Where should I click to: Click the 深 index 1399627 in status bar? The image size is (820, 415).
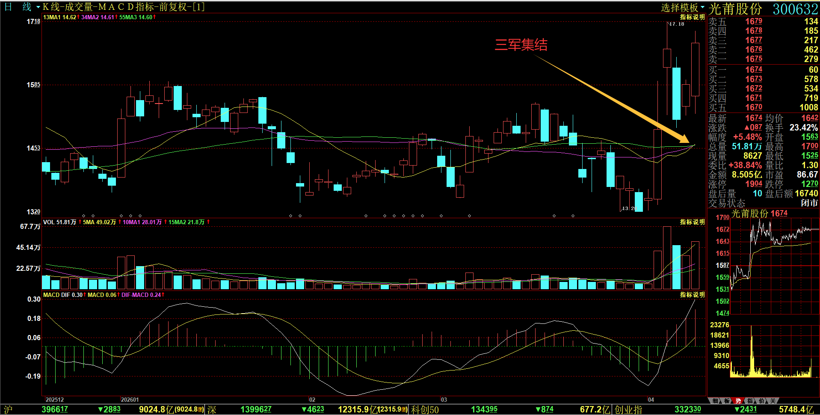(256, 409)
